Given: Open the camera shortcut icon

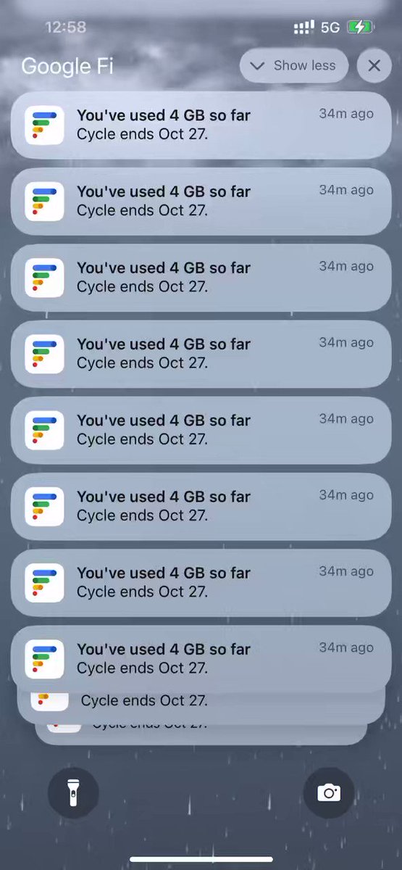Looking at the screenshot, I should click(328, 792).
